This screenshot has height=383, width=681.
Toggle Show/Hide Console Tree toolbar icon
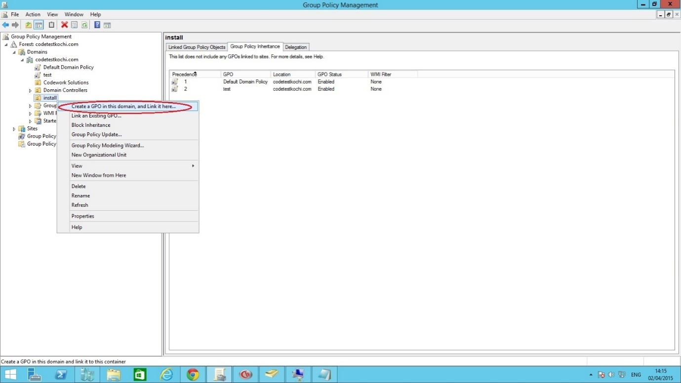point(39,25)
